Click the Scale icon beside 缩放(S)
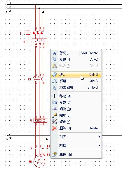Viewport: 122px width, 169px height. 54,115
